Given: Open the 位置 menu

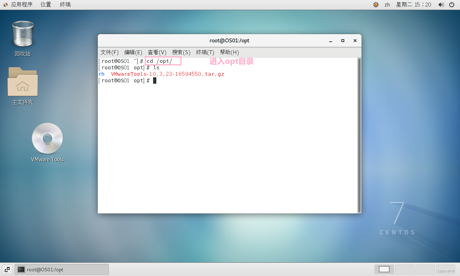Looking at the screenshot, I should click(x=45, y=4).
